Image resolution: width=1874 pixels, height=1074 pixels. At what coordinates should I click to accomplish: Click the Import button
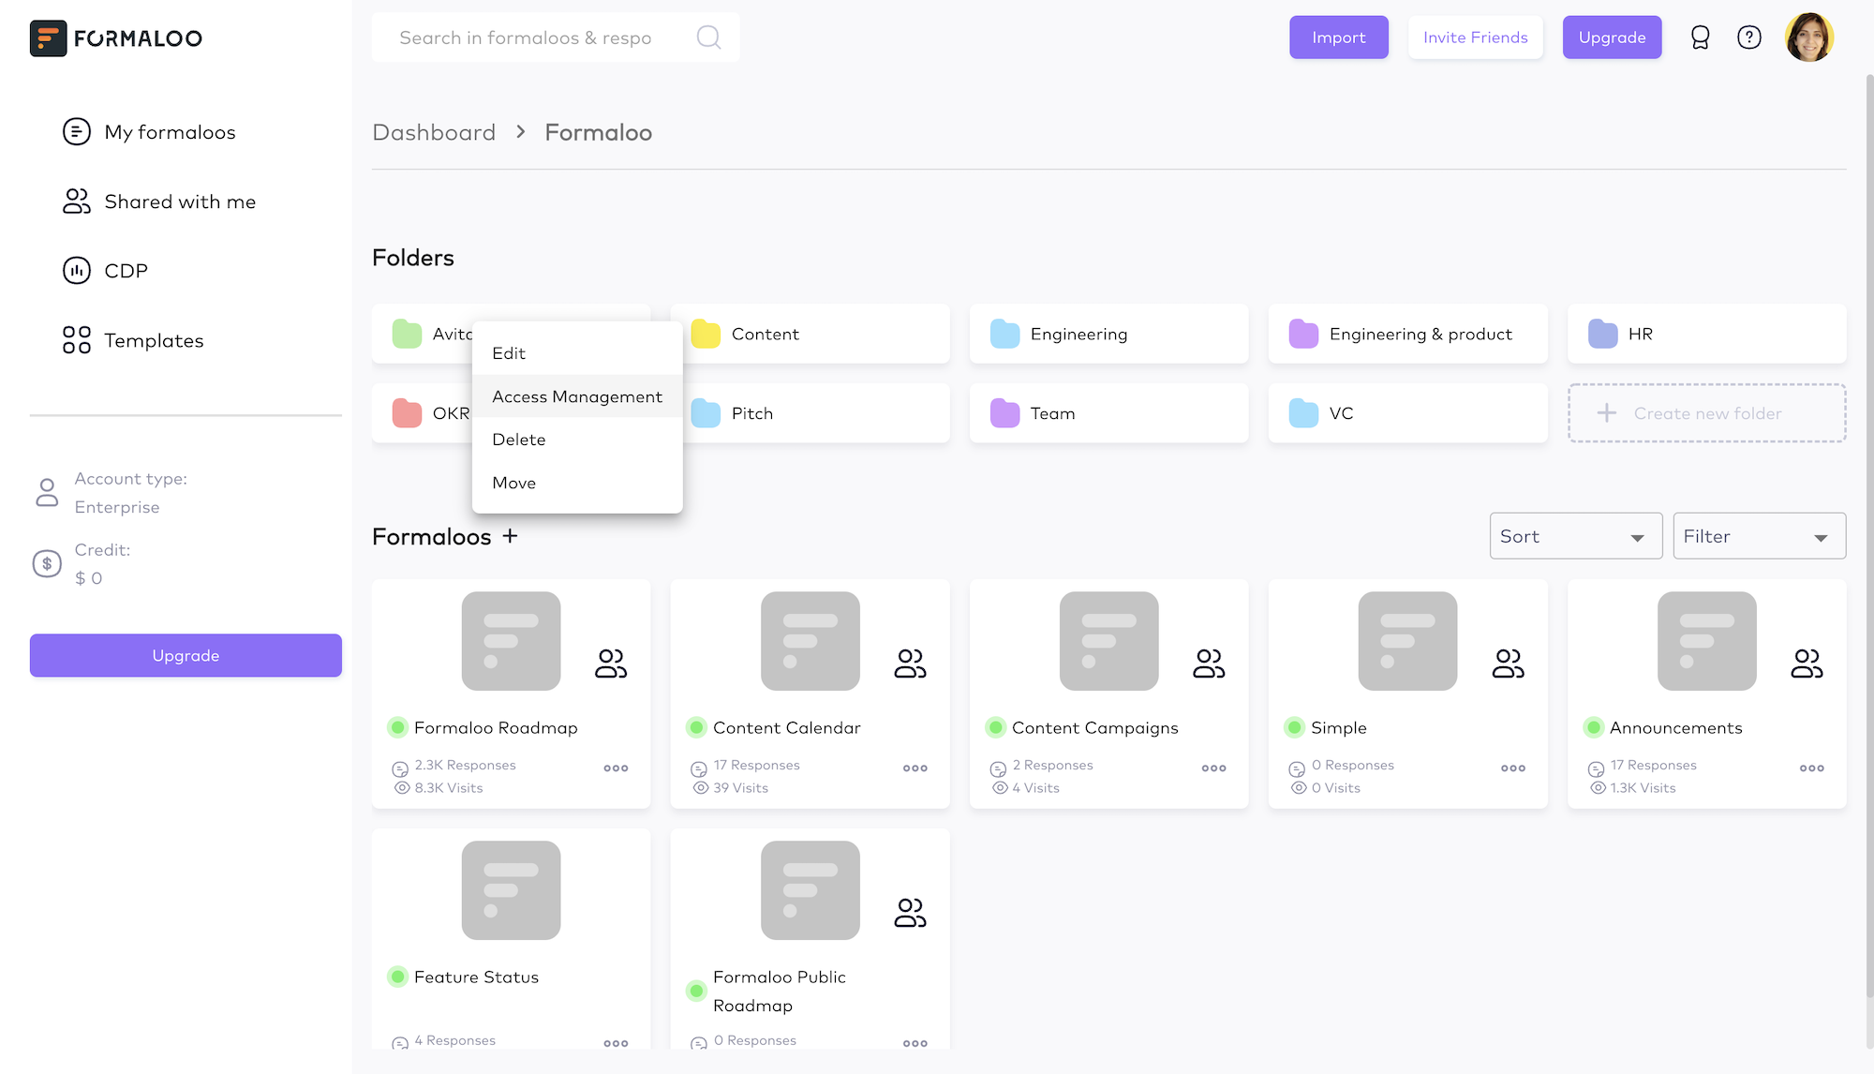coord(1338,37)
